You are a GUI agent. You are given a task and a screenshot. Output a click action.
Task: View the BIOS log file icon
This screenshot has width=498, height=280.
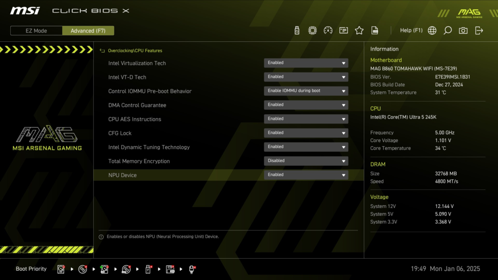pos(374,30)
